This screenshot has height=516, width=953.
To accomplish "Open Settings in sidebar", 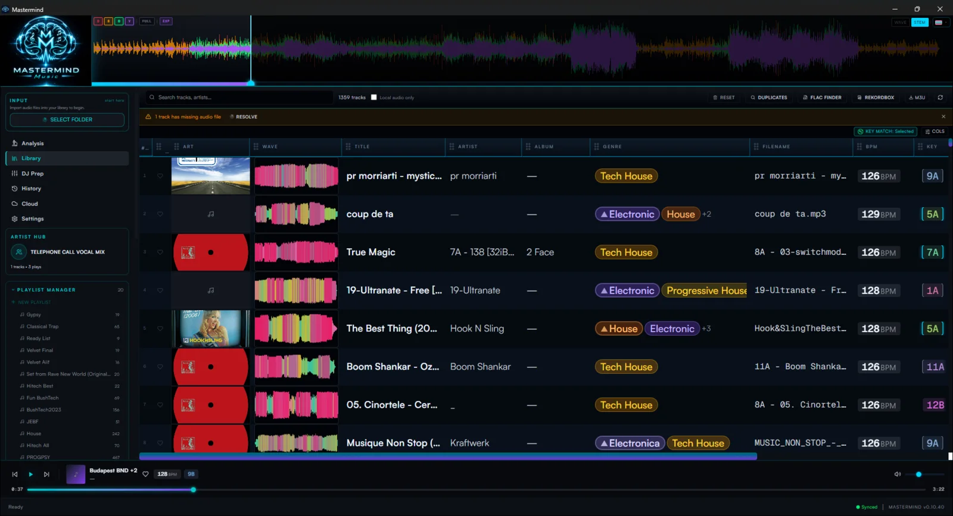I will (x=67, y=219).
